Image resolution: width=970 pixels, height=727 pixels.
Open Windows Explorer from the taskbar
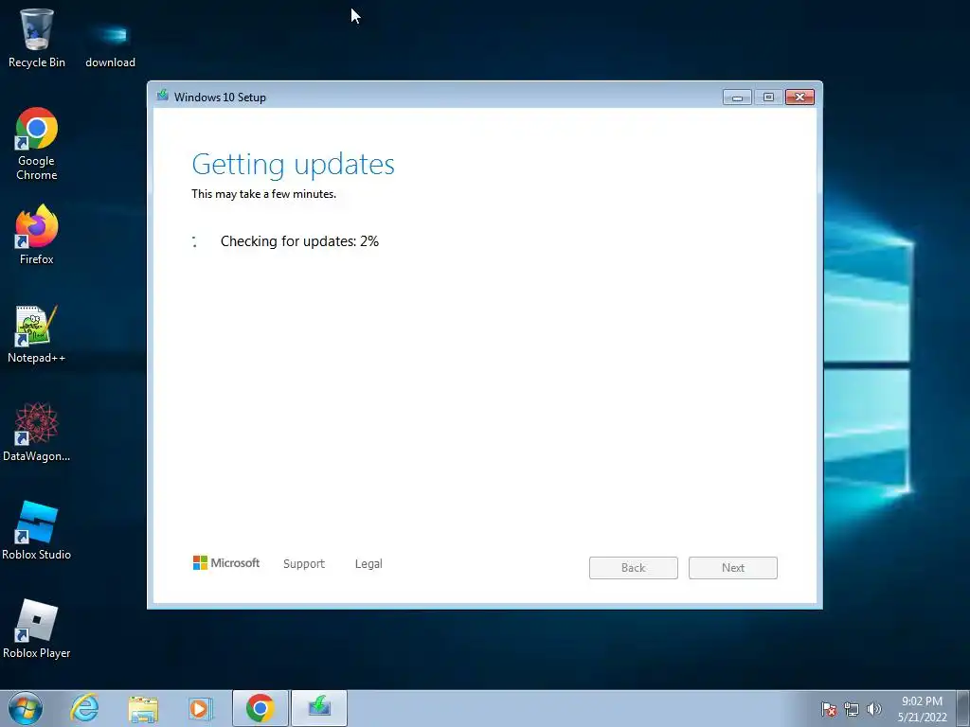143,708
